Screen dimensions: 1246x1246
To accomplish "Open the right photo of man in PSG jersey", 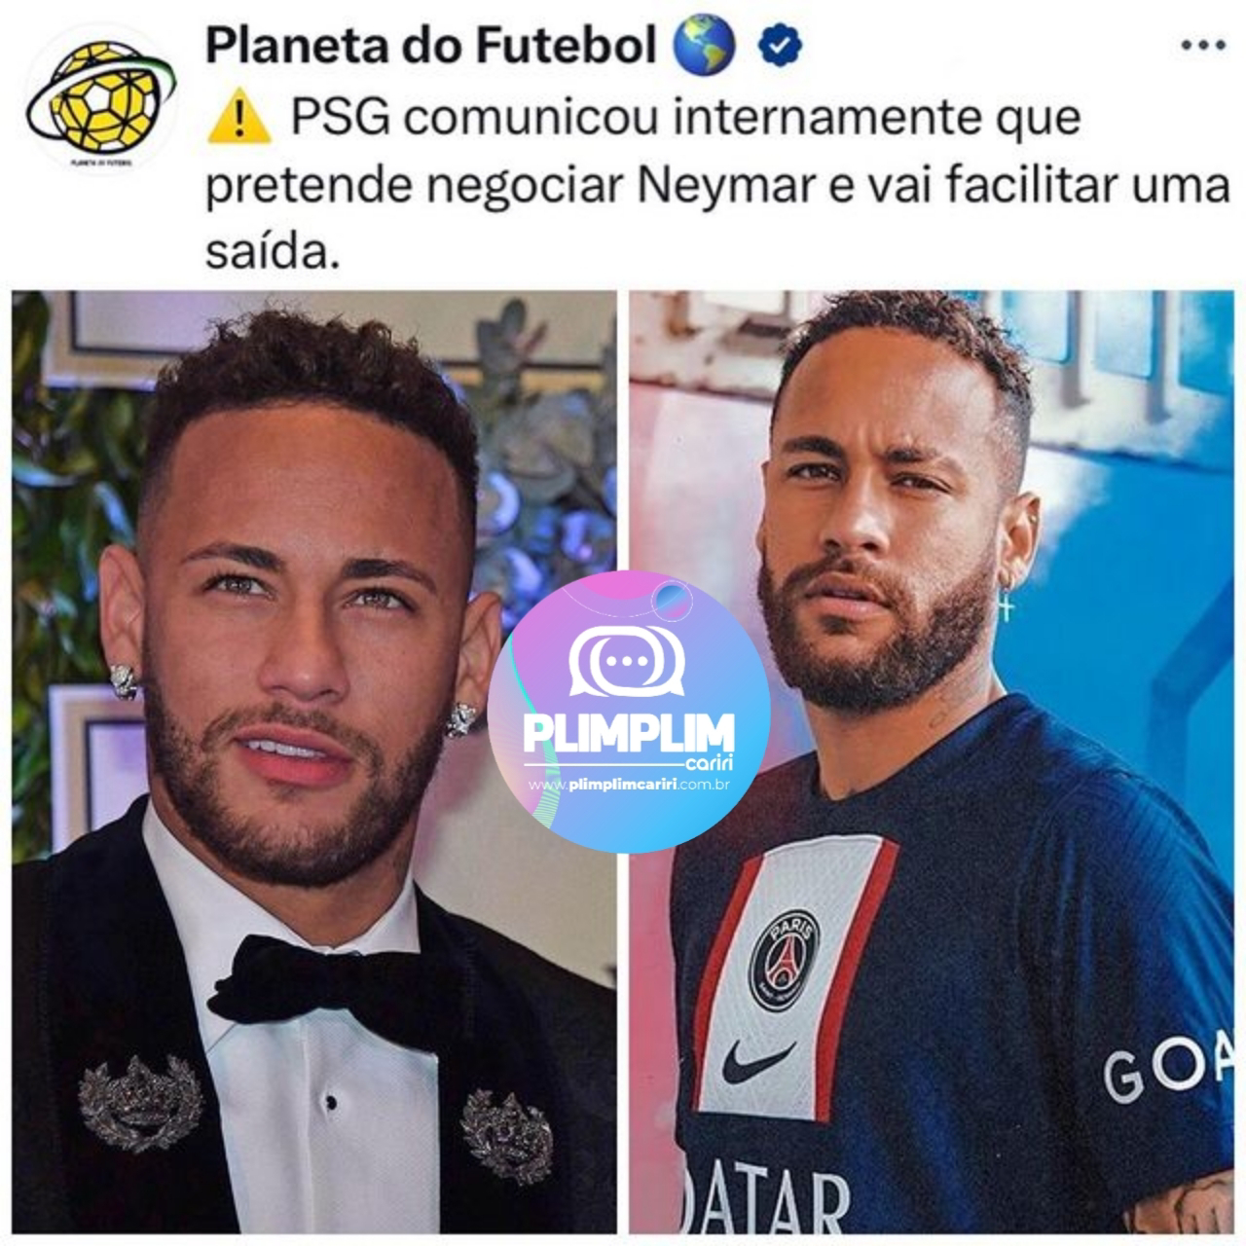I will tap(932, 761).
